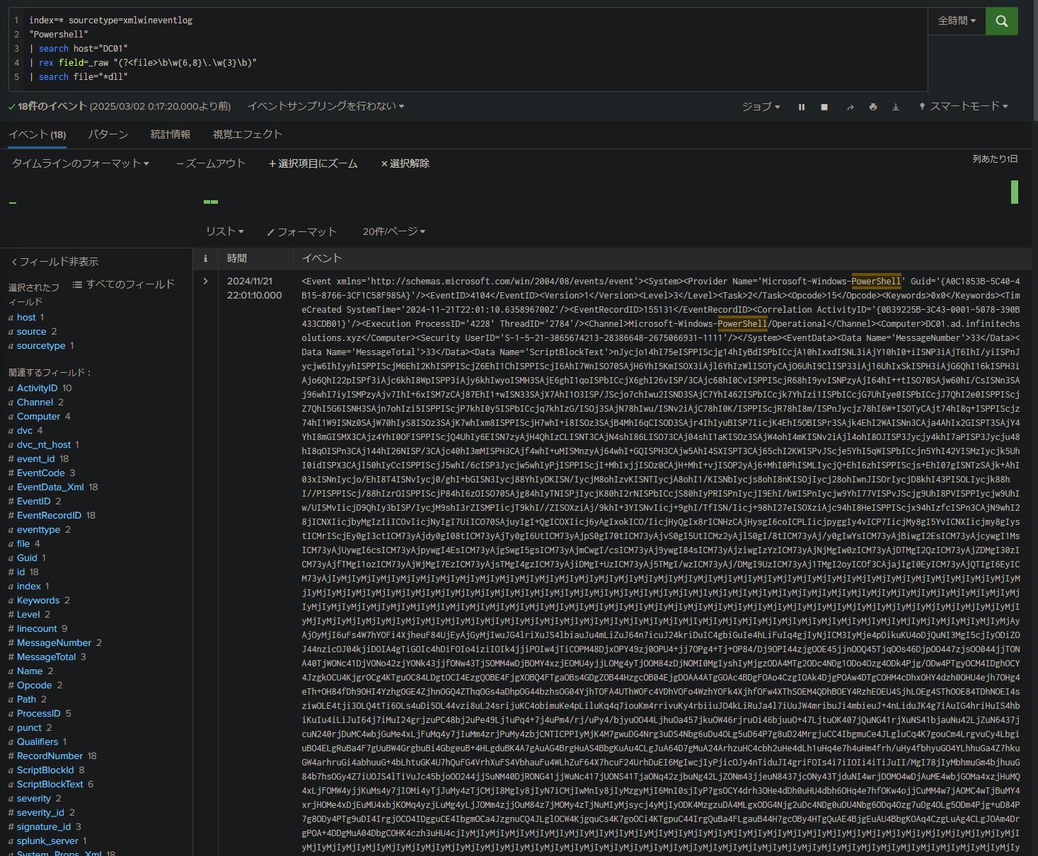Open the Channel field
Screen dimensions: 1038x856
point(36,403)
